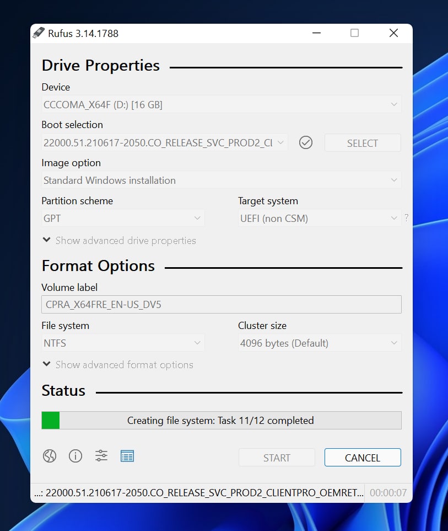Click the elapsed time 00:00:07
448x531 pixels.
(x=388, y=493)
